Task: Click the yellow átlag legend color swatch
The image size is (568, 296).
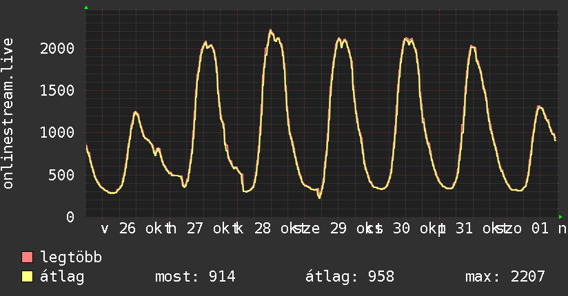Action: (27, 277)
